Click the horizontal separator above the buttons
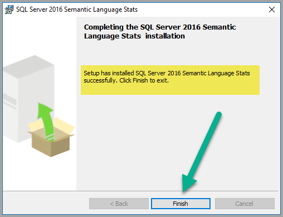The image size is (283, 217). pos(140,191)
